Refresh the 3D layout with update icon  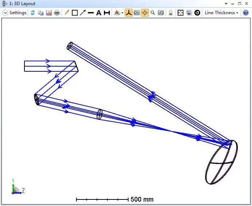33,13
